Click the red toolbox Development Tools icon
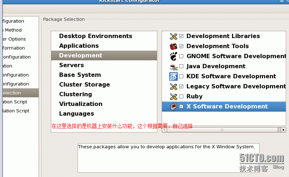 tap(174, 46)
